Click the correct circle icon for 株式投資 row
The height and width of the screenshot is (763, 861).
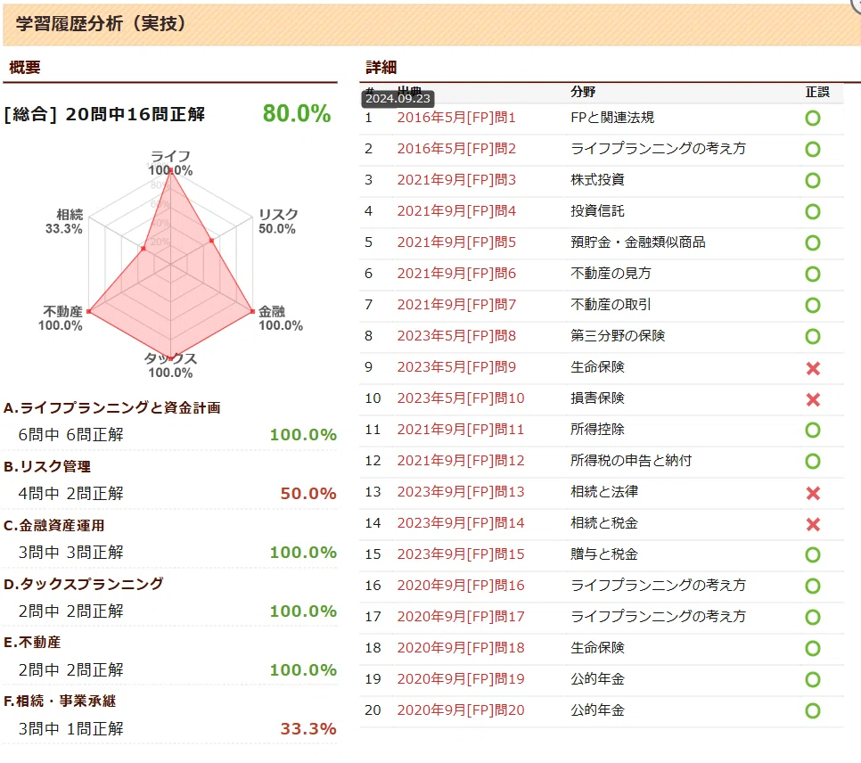(813, 181)
